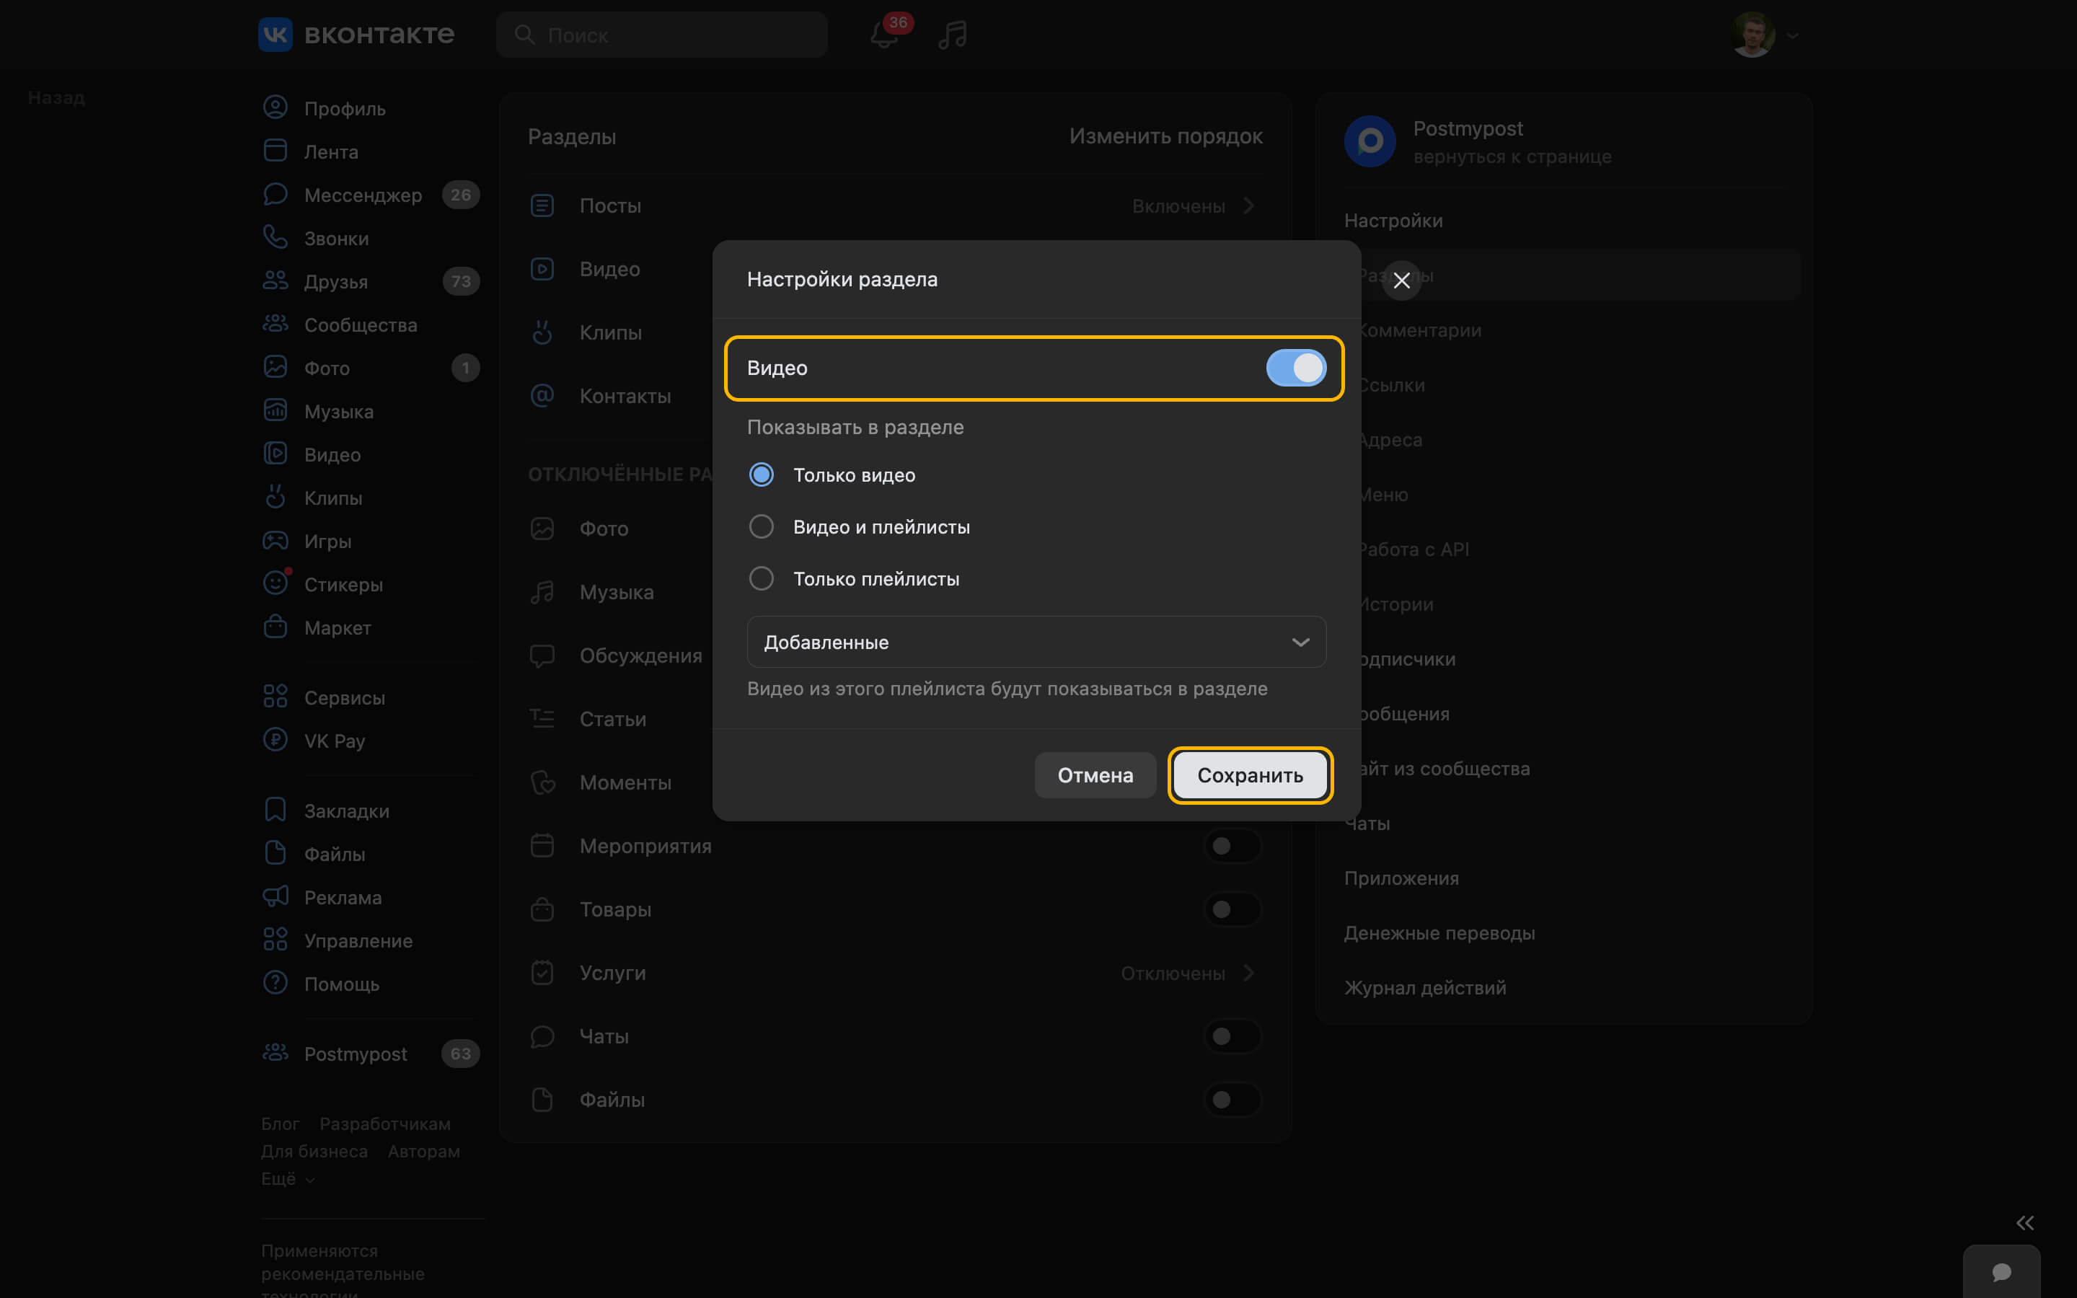The image size is (2077, 1298).
Task: Enable the Файлы section toggle
Action: [x=1232, y=1100]
